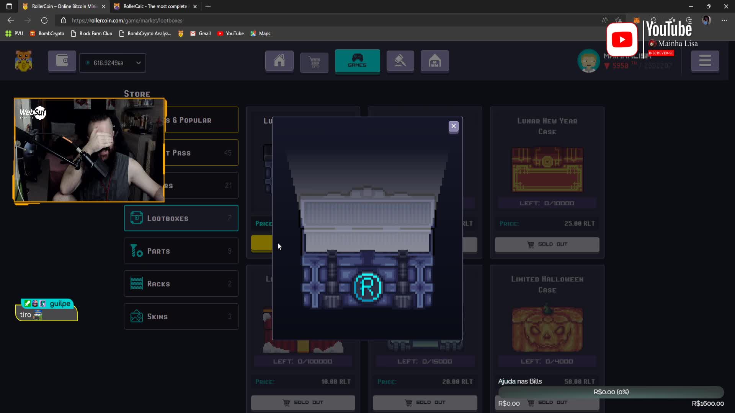Click the browser profile avatar

[706, 20]
